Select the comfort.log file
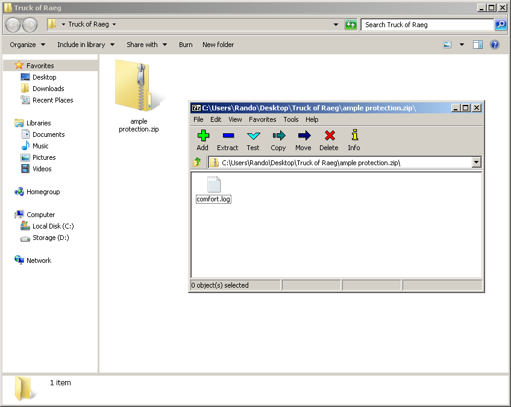The width and height of the screenshot is (511, 407). [213, 189]
